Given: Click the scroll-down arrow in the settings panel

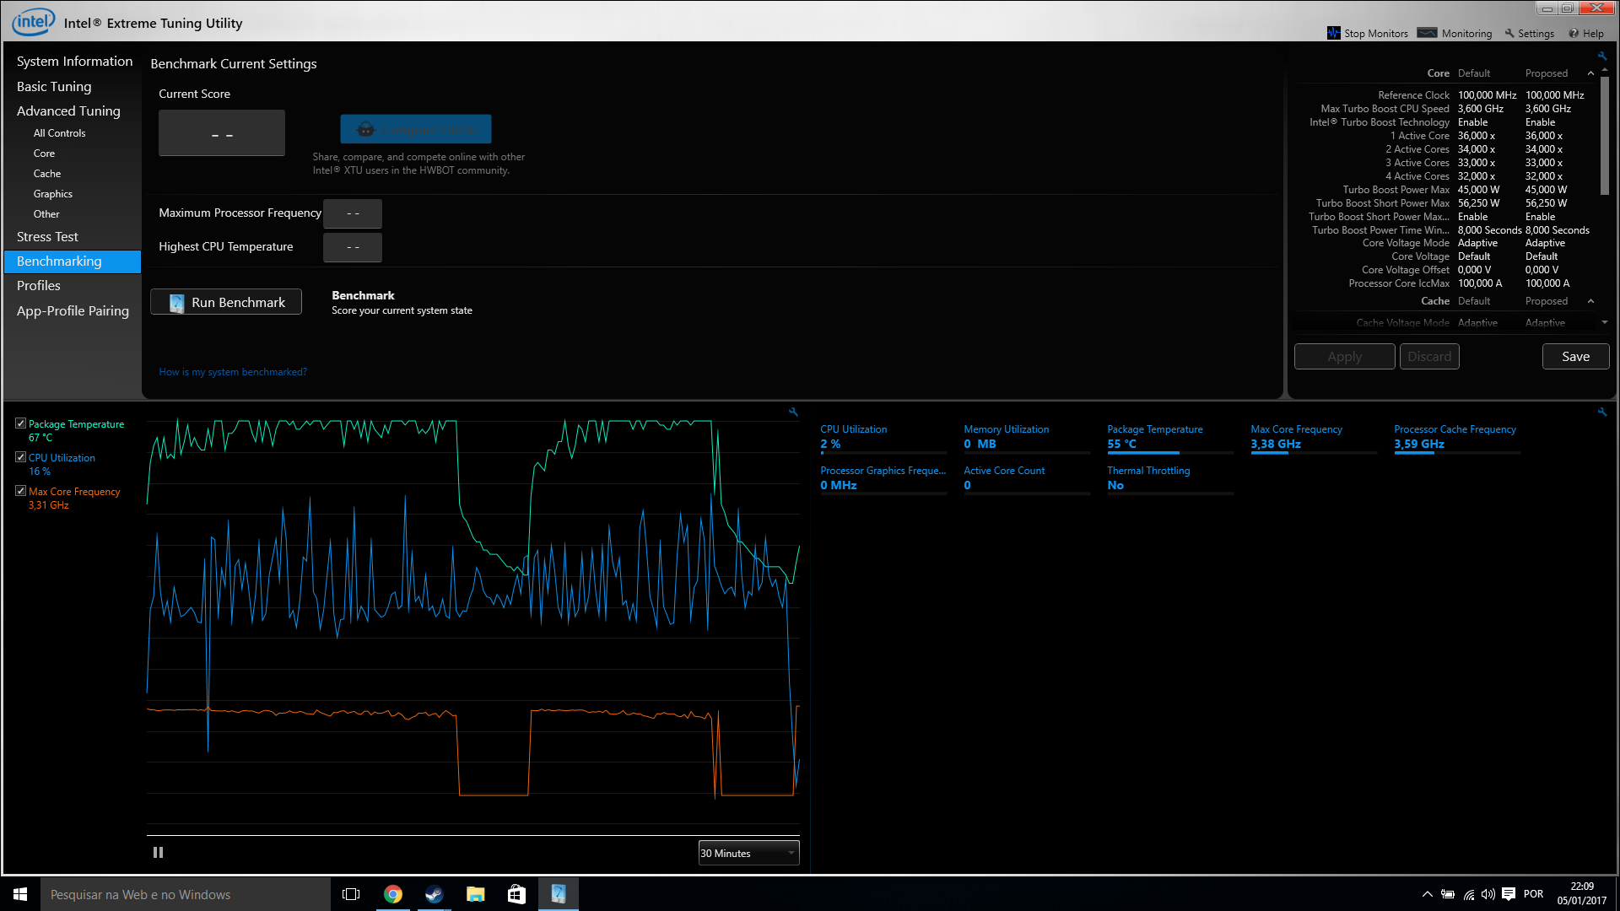Looking at the screenshot, I should pos(1604,322).
